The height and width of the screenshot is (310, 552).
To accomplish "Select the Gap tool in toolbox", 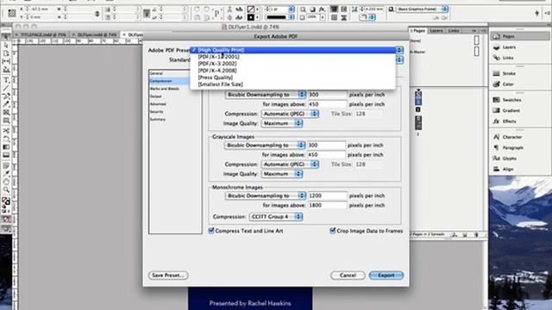I will (x=6, y=61).
